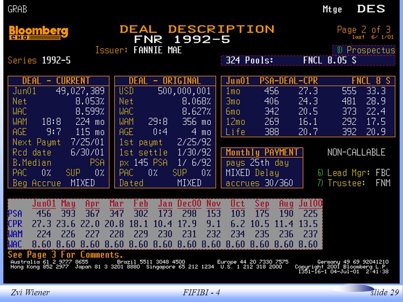Click the Issuer FANNIE MAE text
Screen dimensions: 403x302
pyautogui.click(x=138, y=50)
